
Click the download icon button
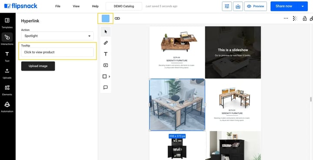[238, 7]
